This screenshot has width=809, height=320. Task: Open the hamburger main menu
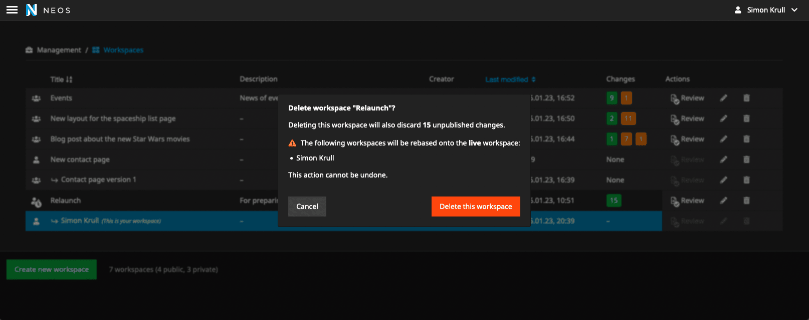pyautogui.click(x=12, y=10)
